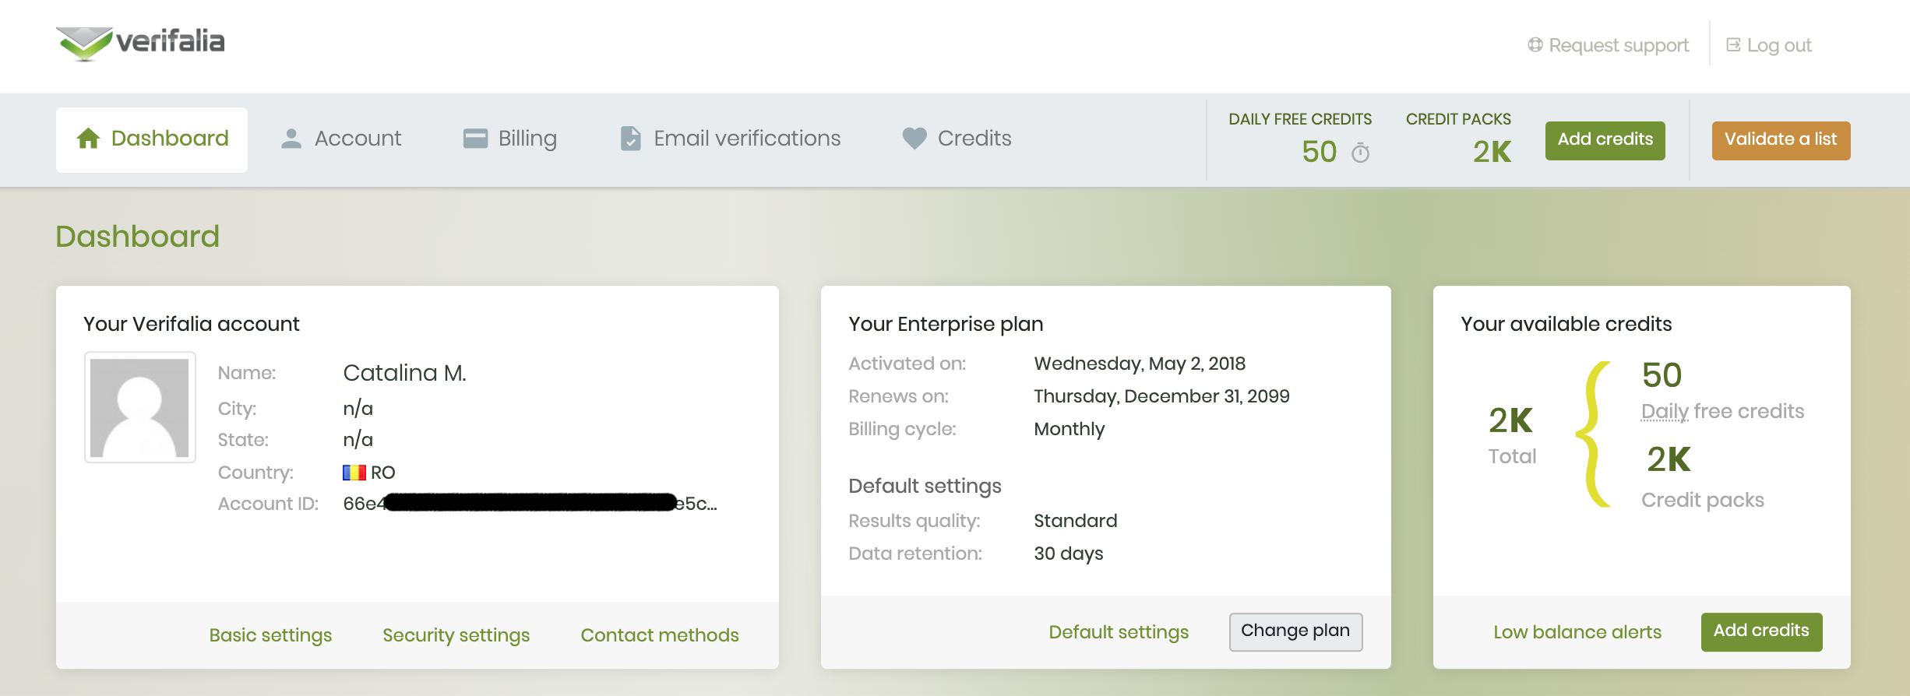
Task: Switch to the Email verifications tab
Action: click(x=730, y=139)
